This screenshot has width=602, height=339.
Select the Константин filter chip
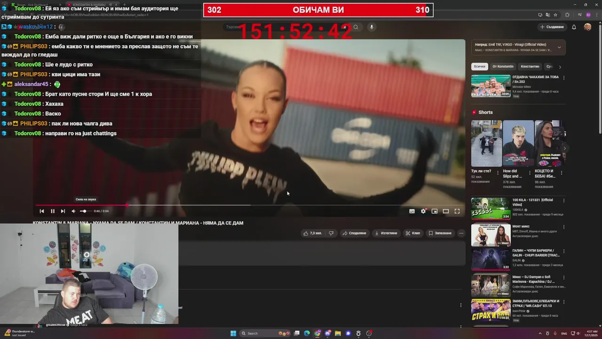530,66
